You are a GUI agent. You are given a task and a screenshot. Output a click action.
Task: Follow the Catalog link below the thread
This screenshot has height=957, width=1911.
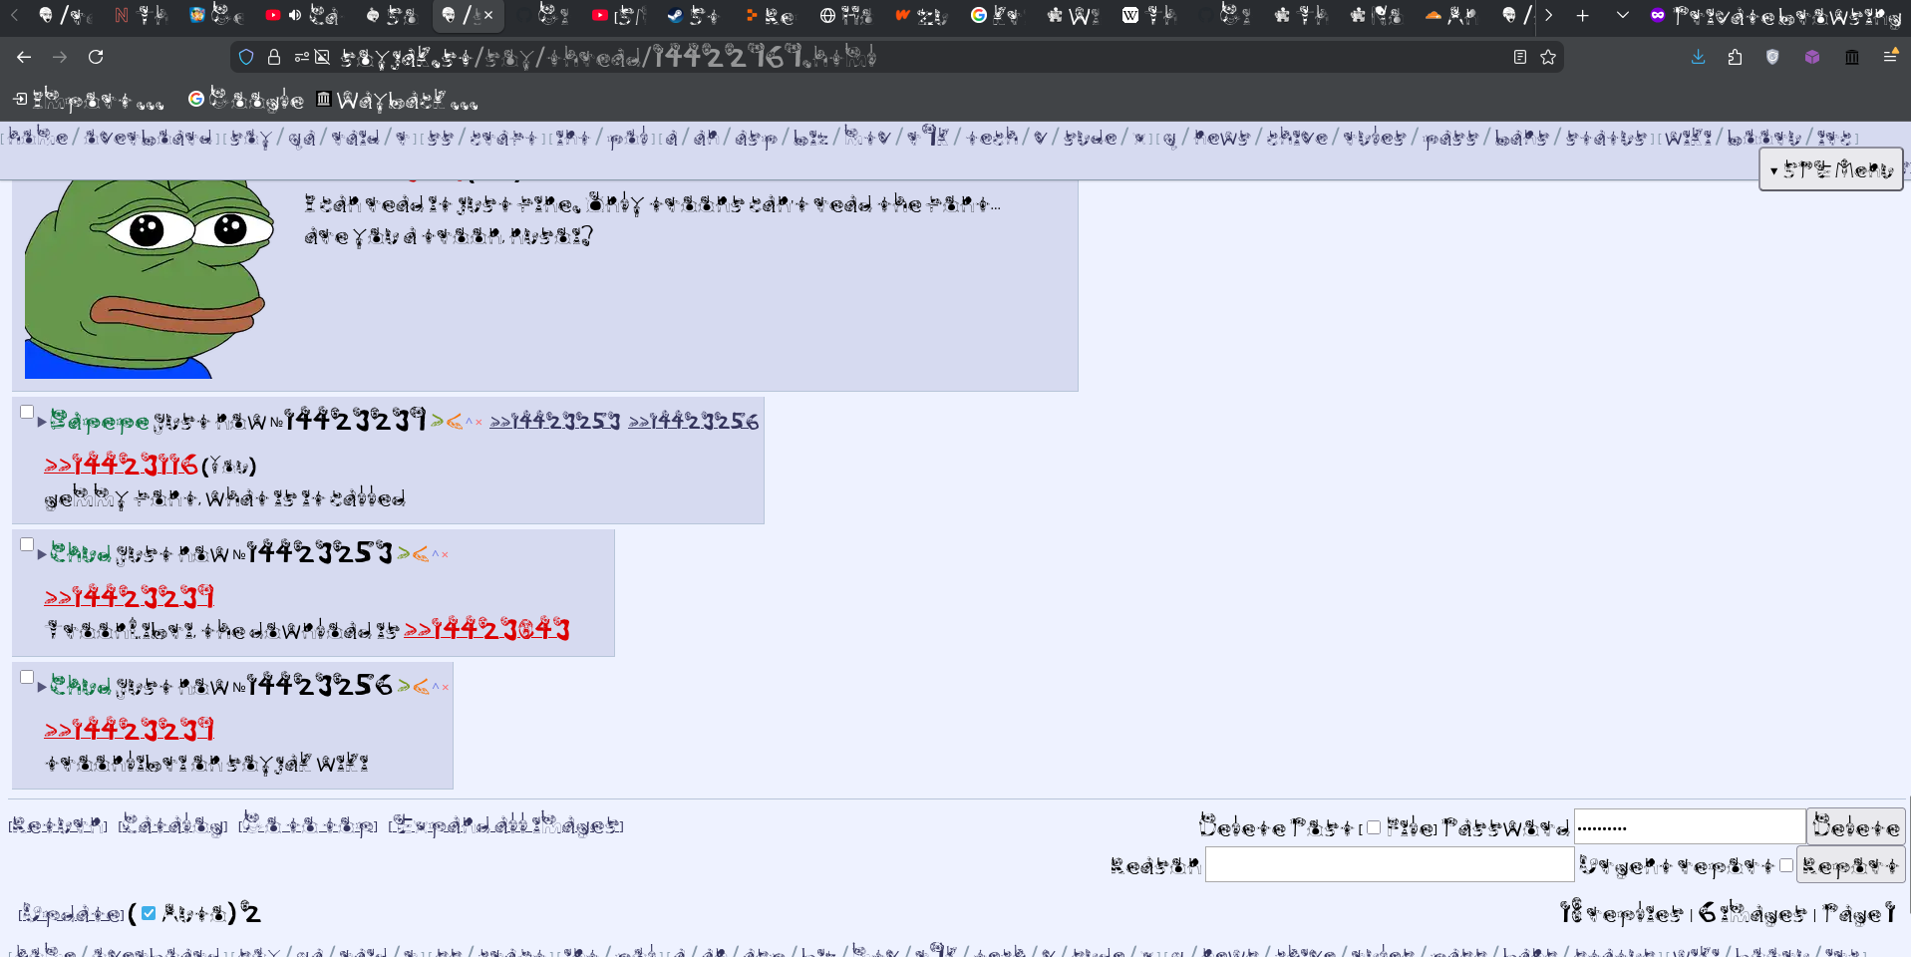tap(172, 825)
